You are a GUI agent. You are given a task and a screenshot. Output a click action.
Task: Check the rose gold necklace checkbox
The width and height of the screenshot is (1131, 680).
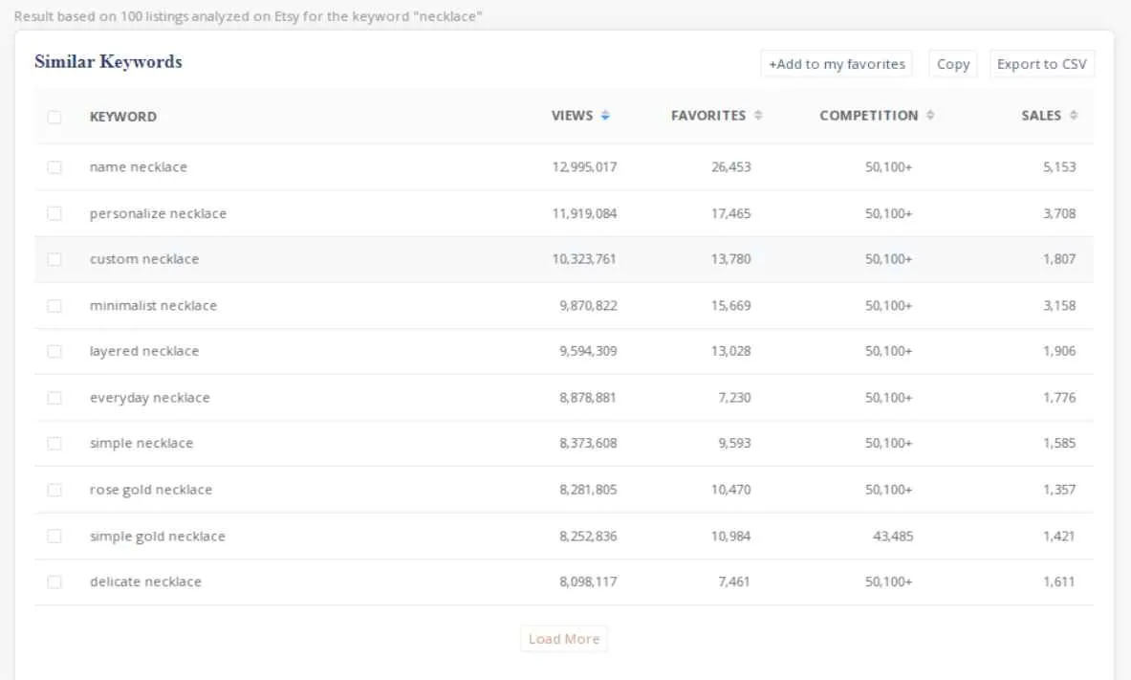(x=54, y=490)
